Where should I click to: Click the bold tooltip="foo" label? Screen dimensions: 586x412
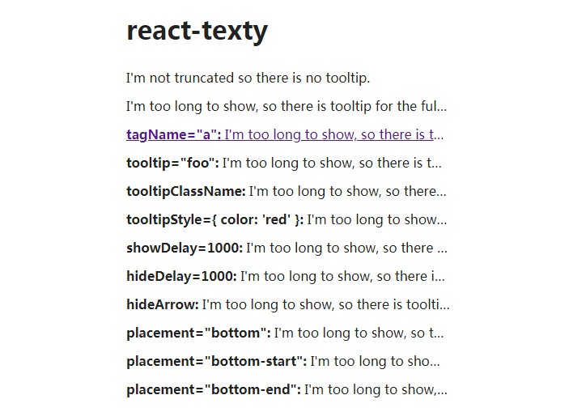tap(172, 164)
